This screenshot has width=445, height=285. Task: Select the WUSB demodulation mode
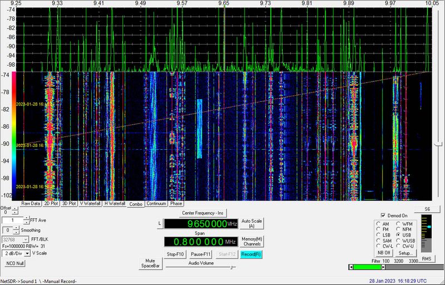pyautogui.click(x=398, y=240)
